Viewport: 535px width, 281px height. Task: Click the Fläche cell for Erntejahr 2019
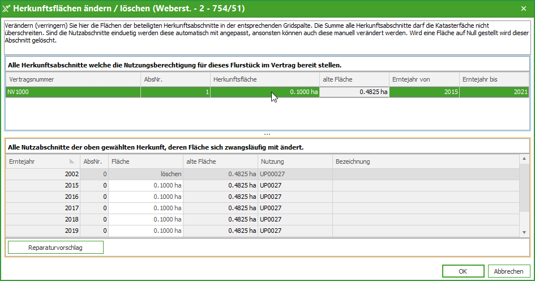145,231
